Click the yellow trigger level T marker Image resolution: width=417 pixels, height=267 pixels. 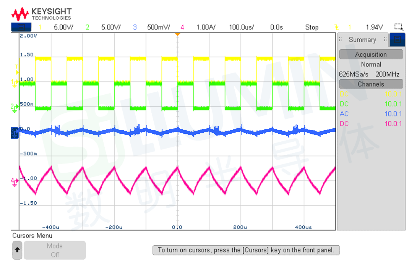[x=16, y=69]
